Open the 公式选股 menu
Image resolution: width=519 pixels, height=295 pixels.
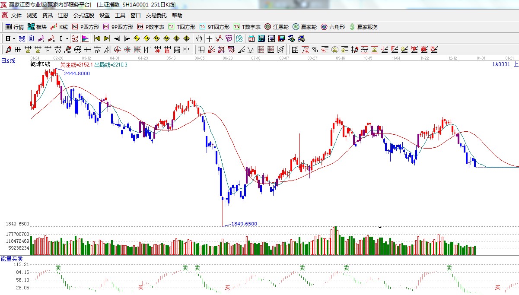[x=83, y=15]
